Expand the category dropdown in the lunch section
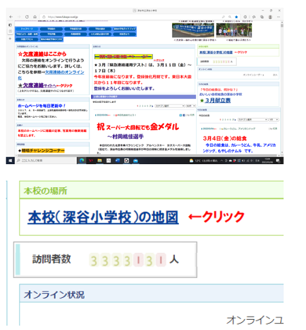 [x=253, y=120]
